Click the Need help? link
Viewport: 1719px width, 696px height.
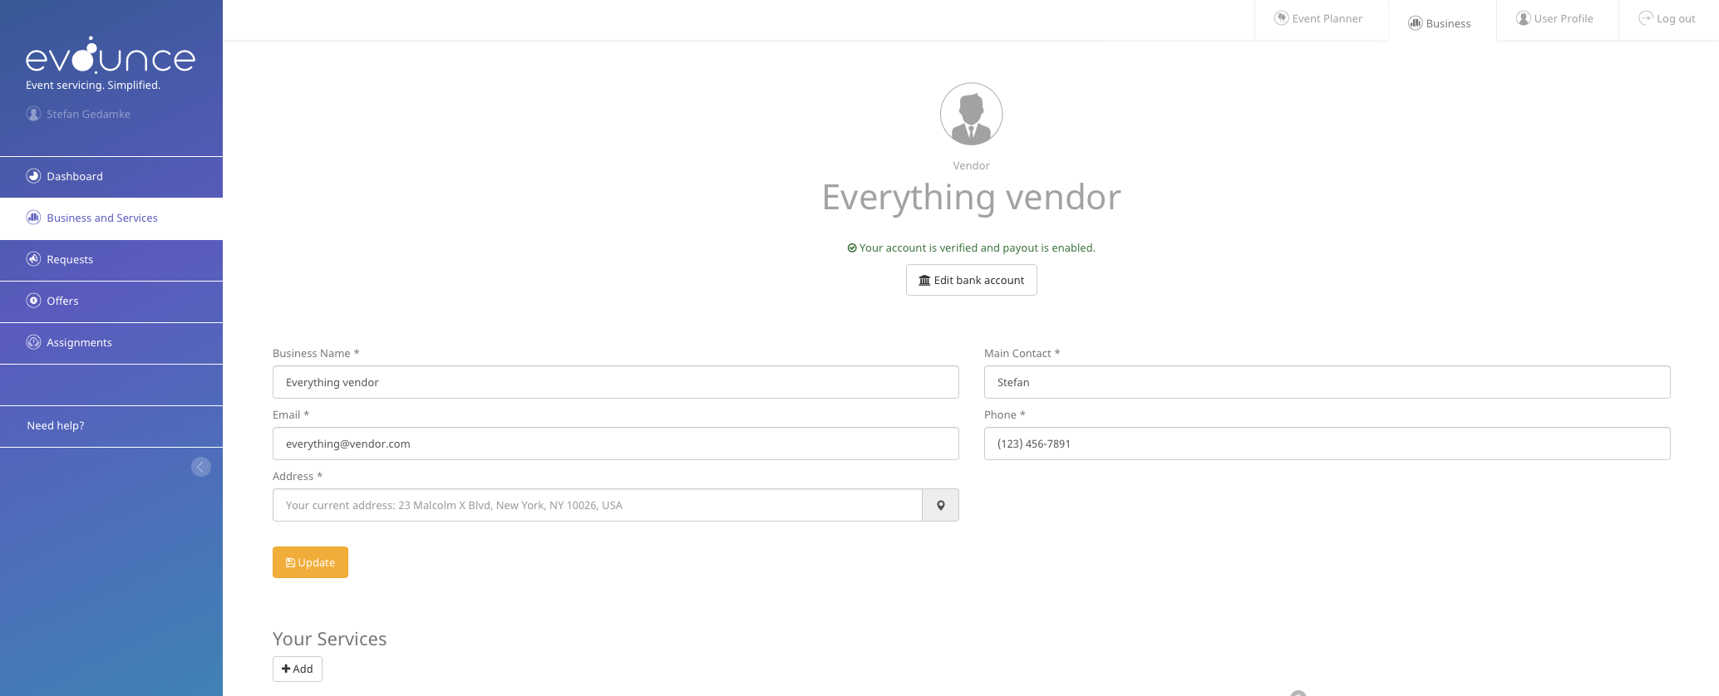click(56, 425)
